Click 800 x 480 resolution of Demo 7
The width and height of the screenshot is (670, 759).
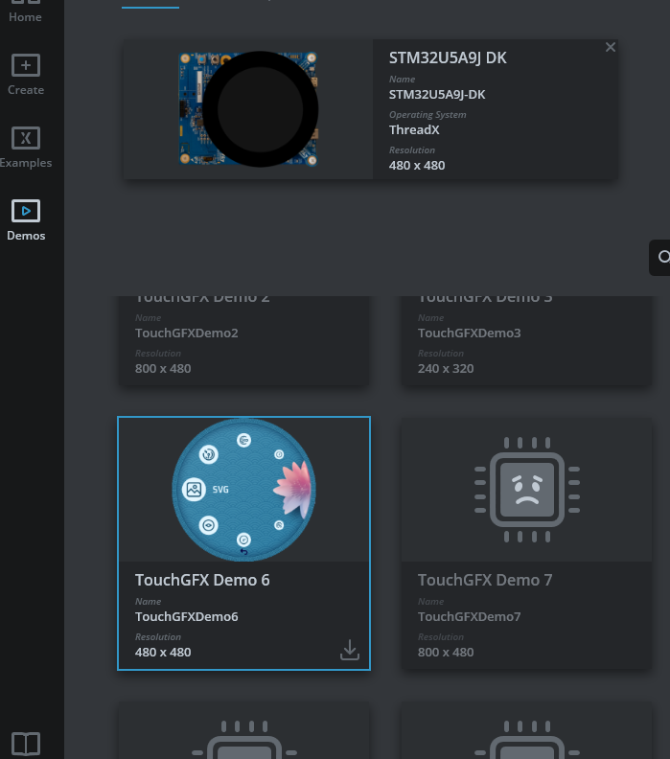click(x=446, y=652)
